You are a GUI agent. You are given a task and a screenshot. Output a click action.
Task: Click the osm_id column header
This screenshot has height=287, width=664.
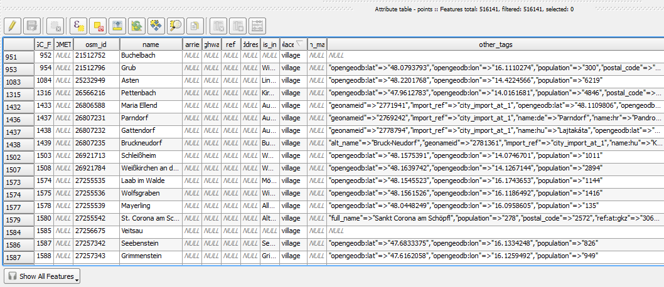click(96, 44)
